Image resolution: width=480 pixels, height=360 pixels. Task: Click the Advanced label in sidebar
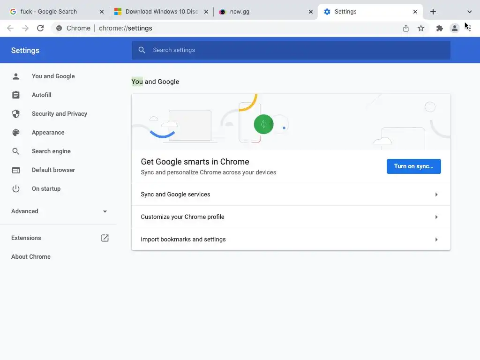[25, 211]
